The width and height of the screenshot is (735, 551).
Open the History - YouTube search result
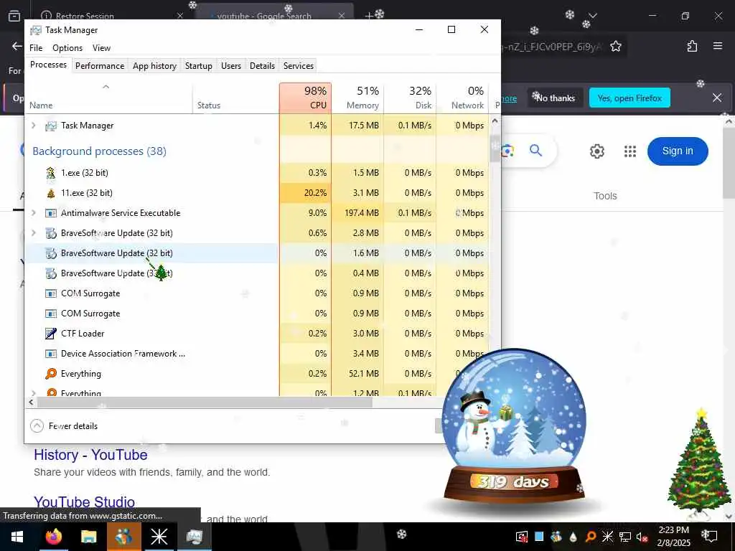point(90,455)
